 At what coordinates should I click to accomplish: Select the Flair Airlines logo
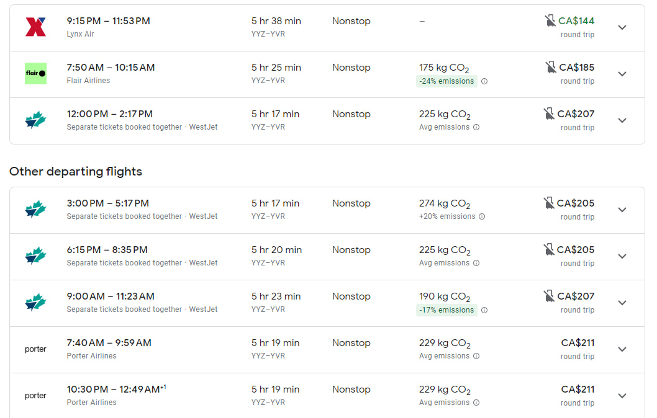click(x=35, y=73)
